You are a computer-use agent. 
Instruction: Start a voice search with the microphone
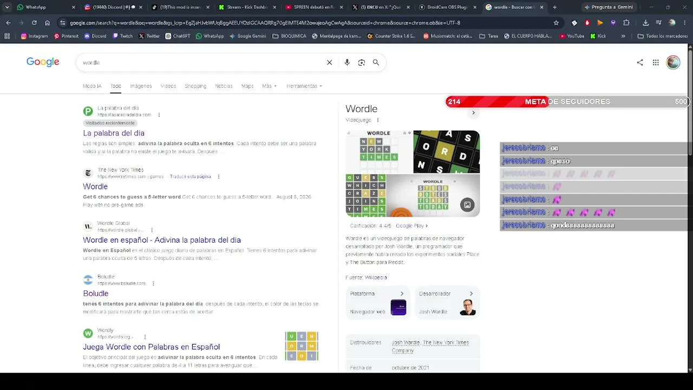(x=347, y=62)
